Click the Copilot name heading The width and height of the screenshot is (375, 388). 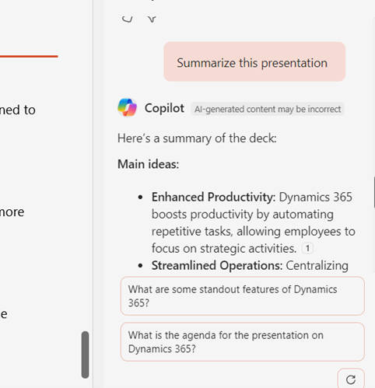point(164,108)
